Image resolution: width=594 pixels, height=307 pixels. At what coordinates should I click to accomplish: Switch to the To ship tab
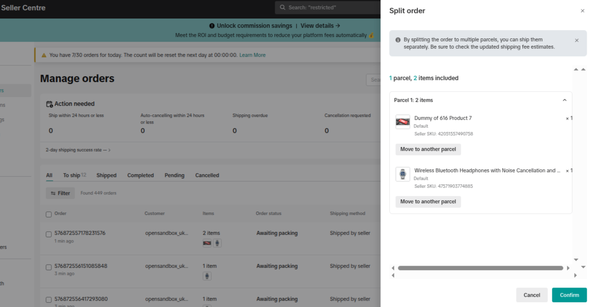(72, 176)
